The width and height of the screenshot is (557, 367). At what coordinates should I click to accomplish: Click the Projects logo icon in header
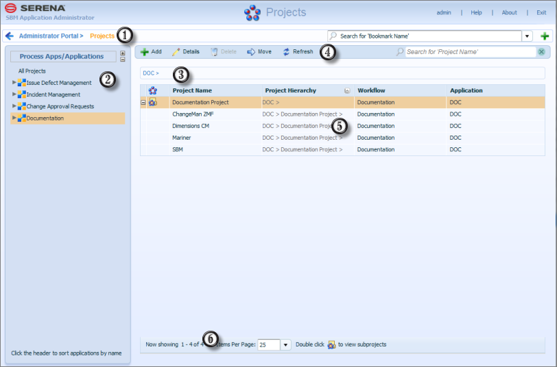pos(252,13)
